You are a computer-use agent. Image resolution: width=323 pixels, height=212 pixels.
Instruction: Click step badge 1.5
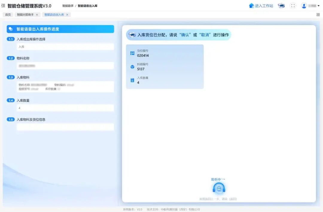(x=10, y=119)
